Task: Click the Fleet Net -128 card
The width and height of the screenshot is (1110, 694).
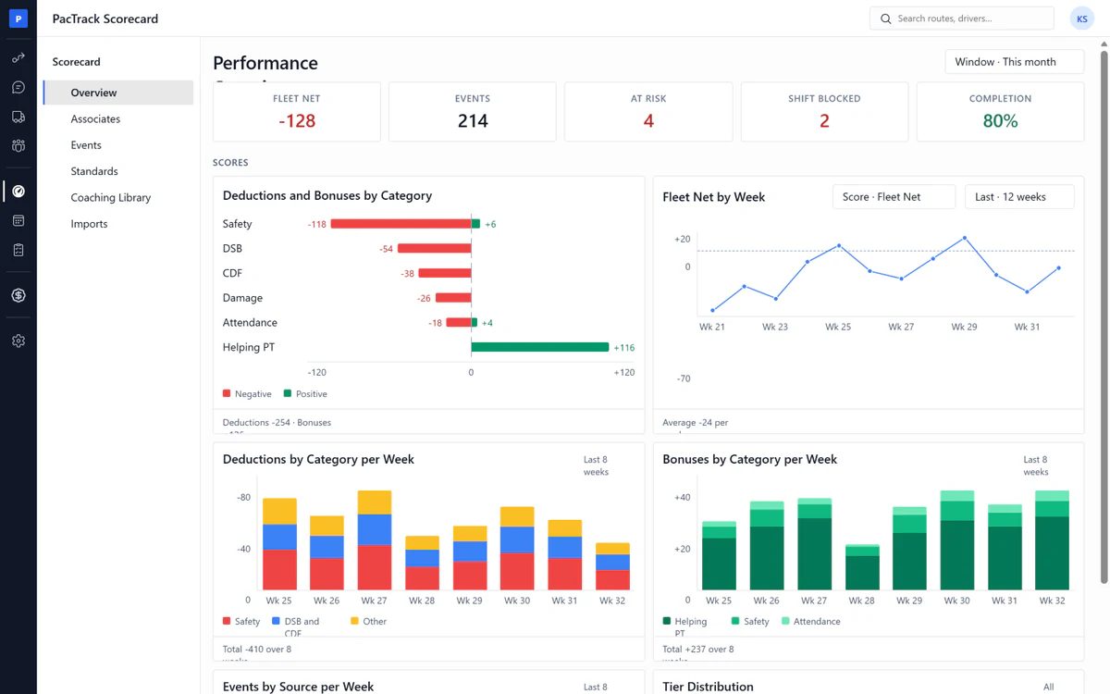Action: (297, 112)
